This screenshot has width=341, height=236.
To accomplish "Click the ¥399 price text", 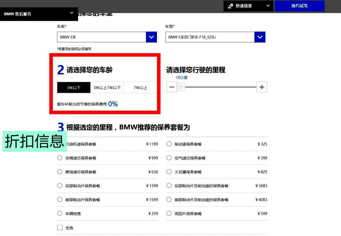I will point(262,158).
